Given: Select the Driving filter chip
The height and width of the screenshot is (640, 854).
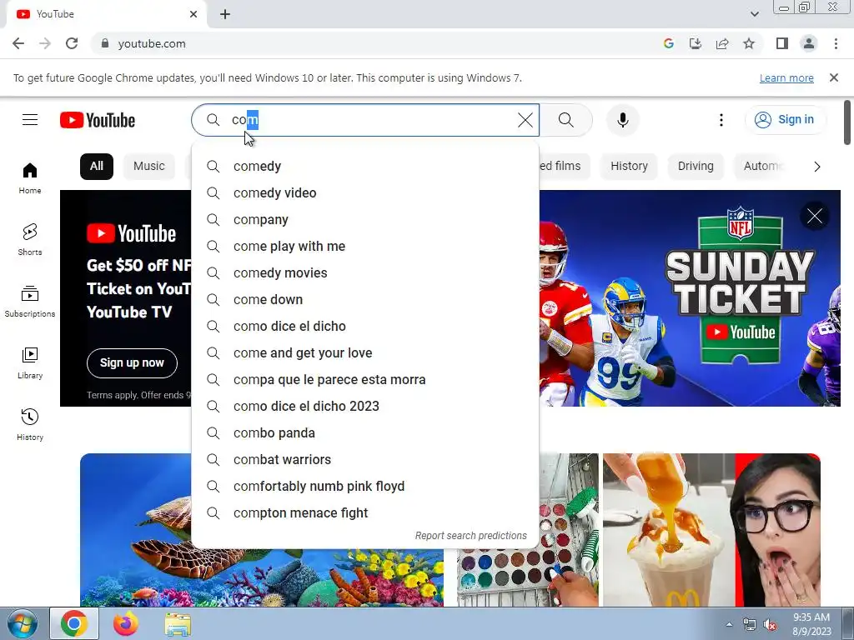Looking at the screenshot, I should [696, 166].
